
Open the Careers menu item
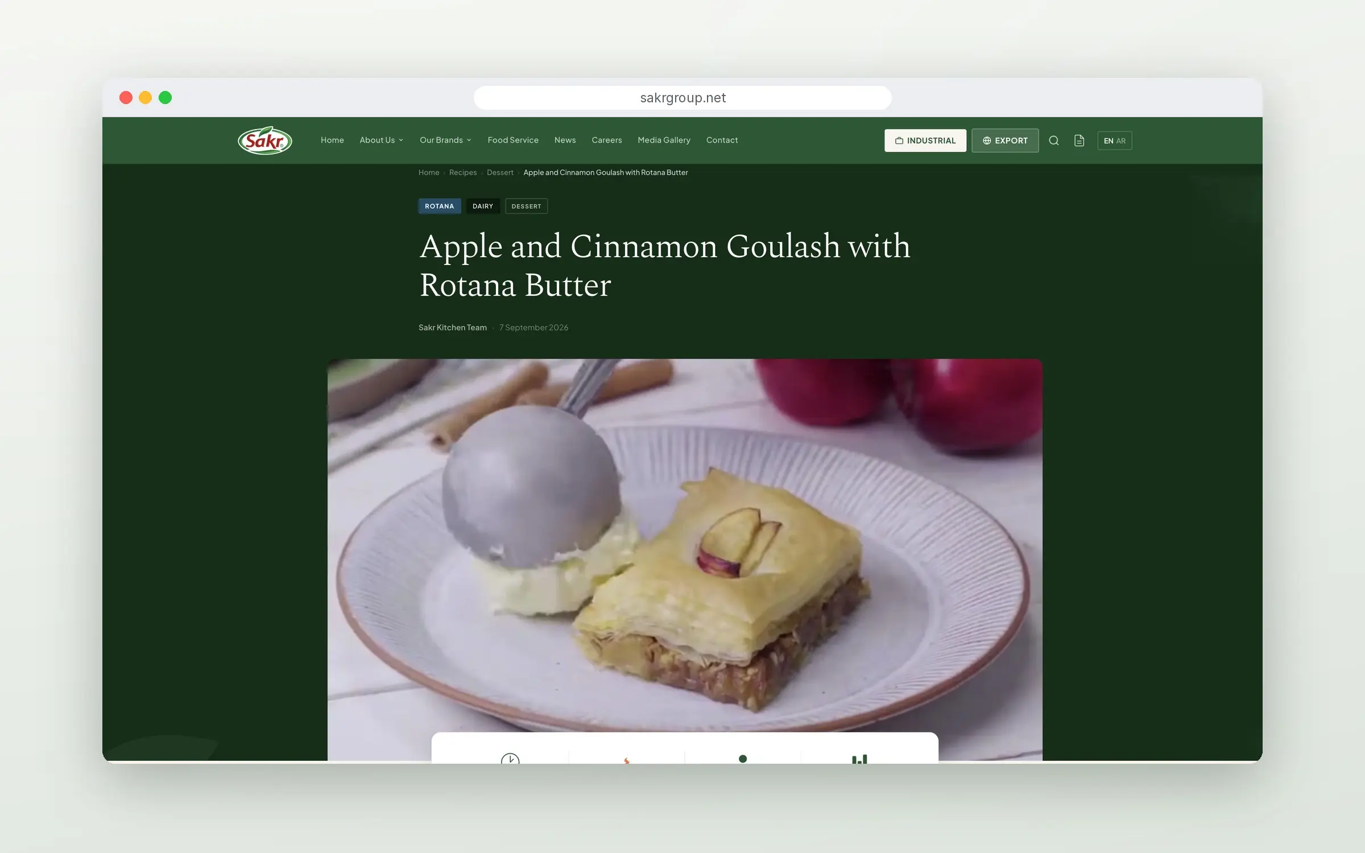[x=606, y=140]
